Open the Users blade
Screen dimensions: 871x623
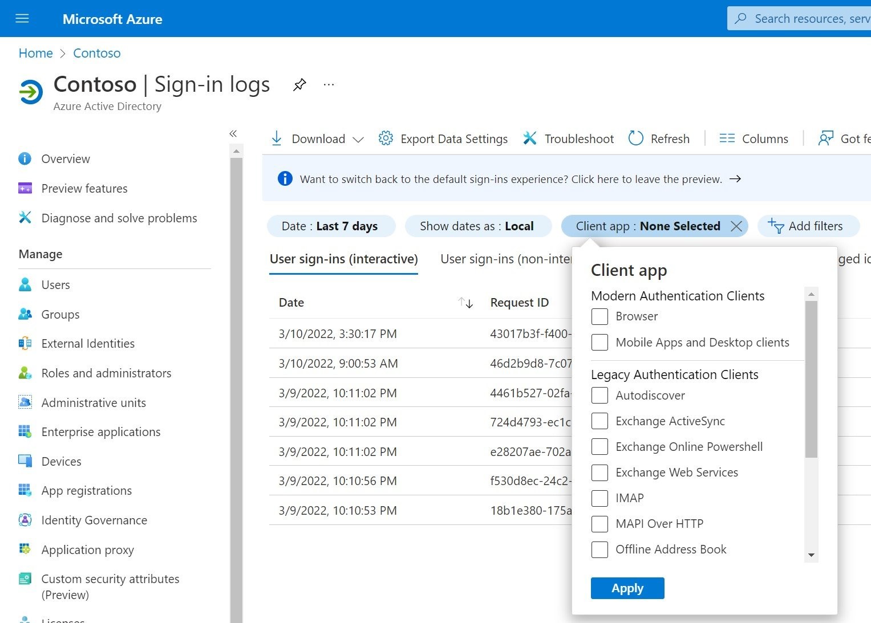click(55, 284)
